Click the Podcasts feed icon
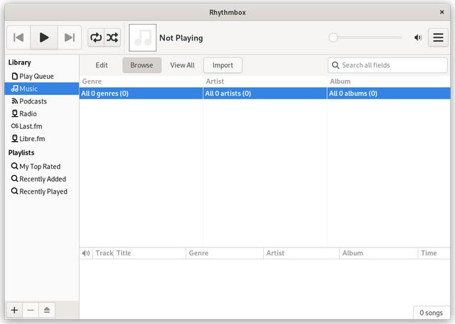Viewport: 455px width, 324px height. click(x=14, y=101)
